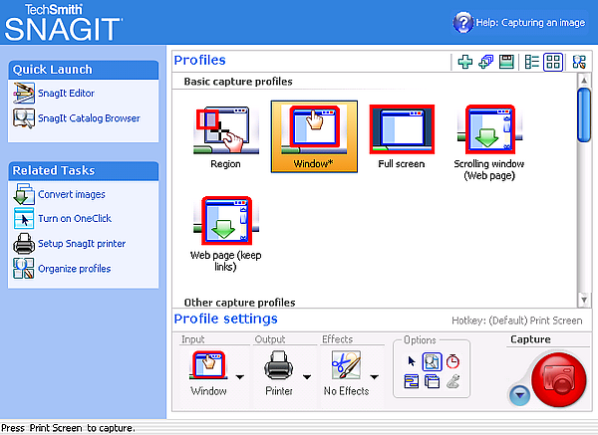
Task: Choose the Full screen capture profile
Action: click(402, 137)
